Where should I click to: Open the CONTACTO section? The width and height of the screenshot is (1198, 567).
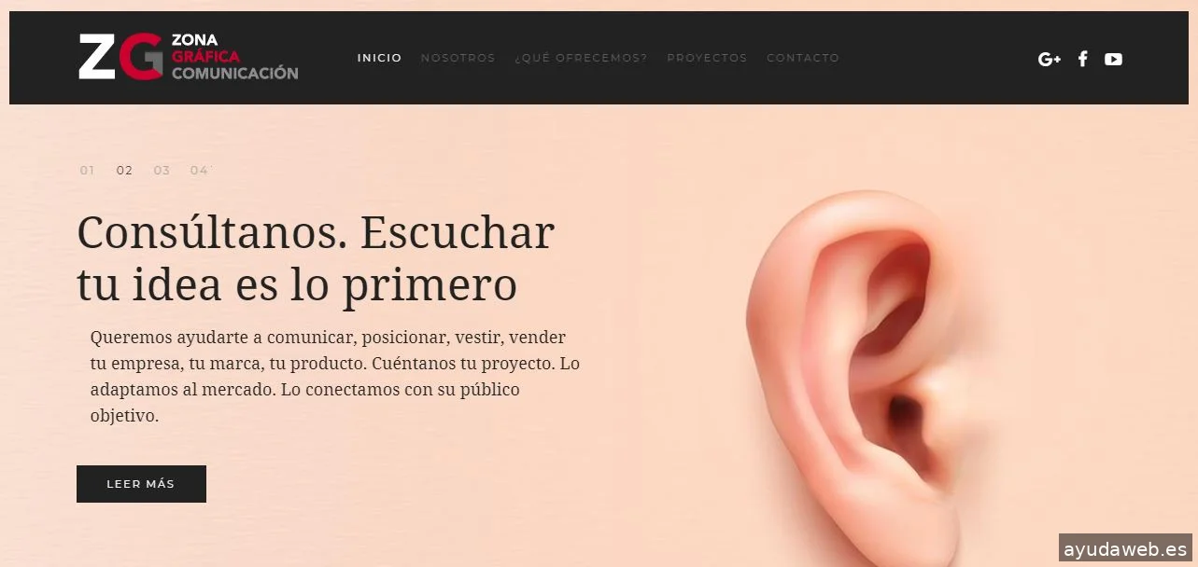click(803, 58)
